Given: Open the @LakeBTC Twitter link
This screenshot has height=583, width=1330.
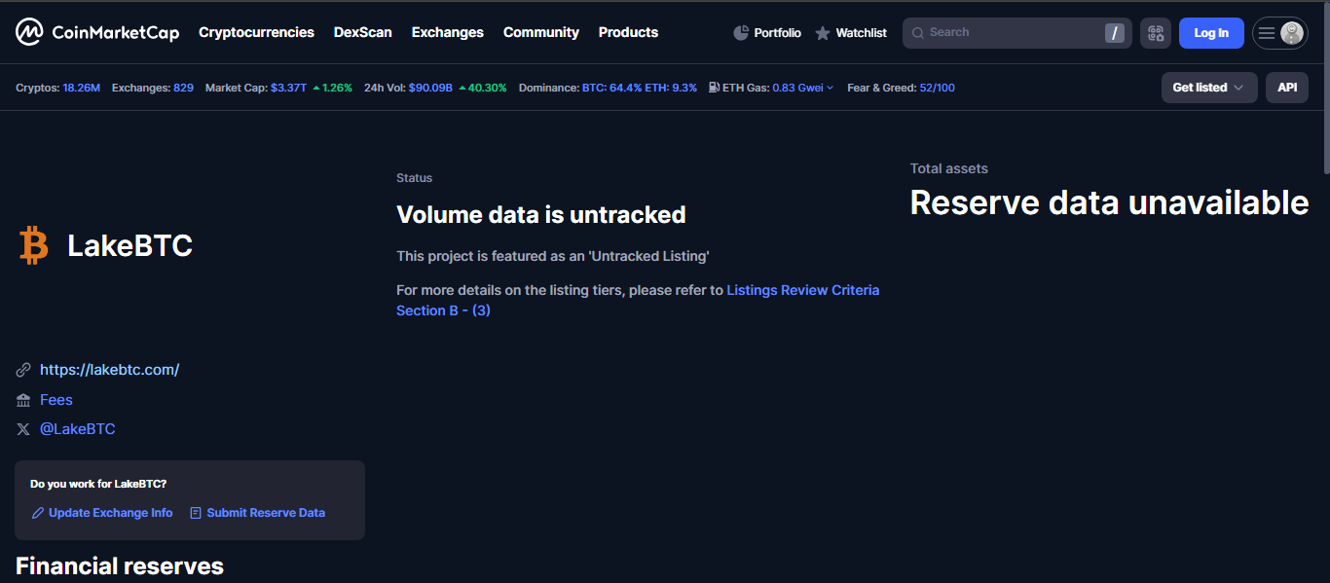Looking at the screenshot, I should coord(78,429).
